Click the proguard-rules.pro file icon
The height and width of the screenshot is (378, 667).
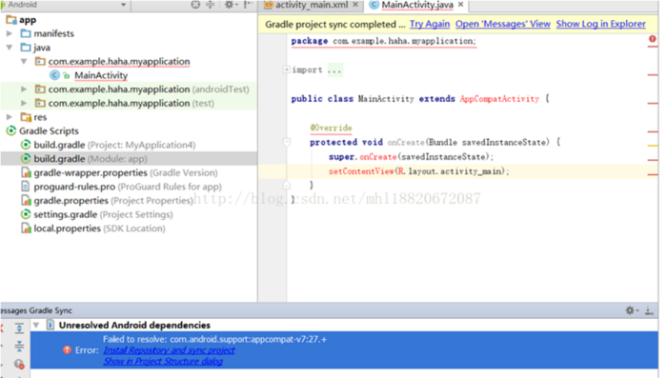(x=26, y=187)
